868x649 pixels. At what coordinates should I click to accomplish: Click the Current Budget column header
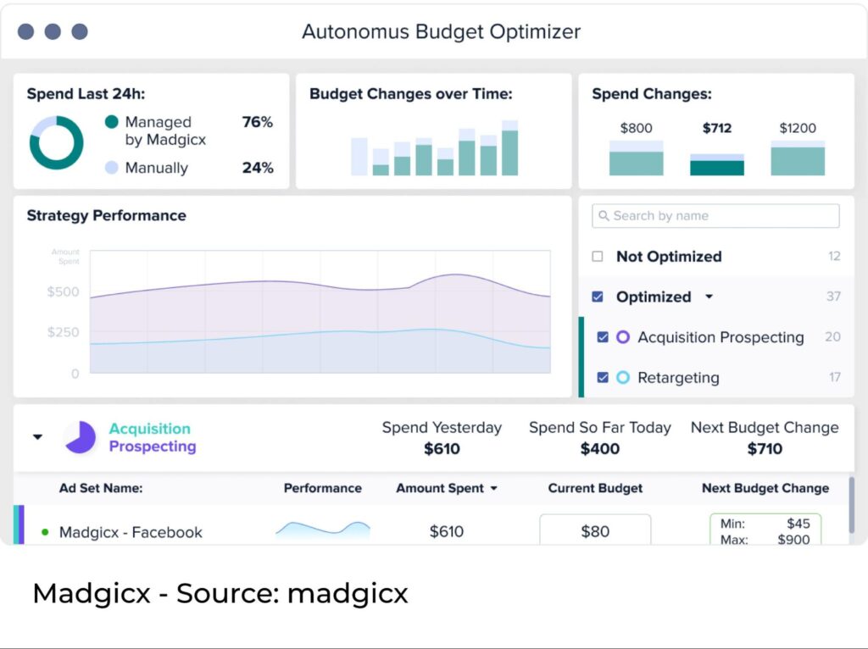coord(595,488)
